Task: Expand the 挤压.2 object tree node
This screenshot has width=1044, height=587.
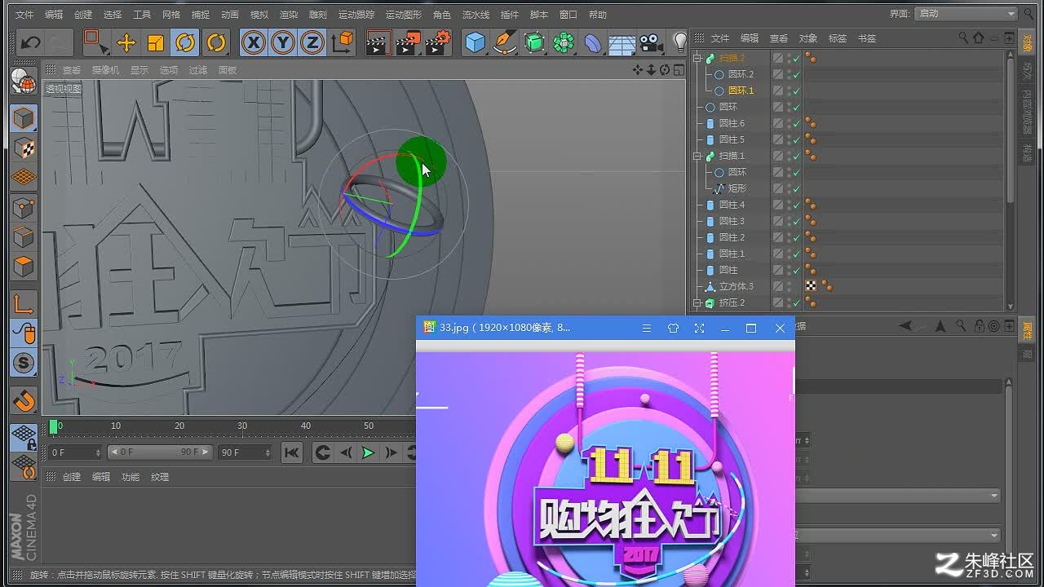Action: (697, 302)
